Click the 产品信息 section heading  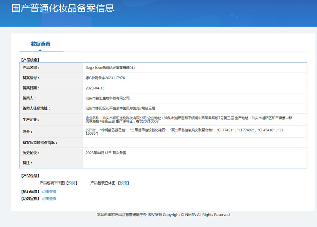pyautogui.click(x=30, y=60)
